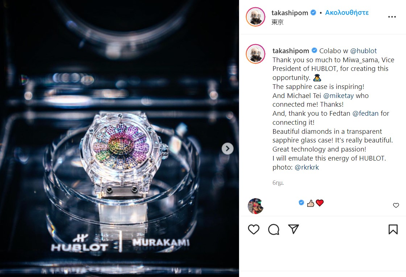The width and height of the screenshot is (406, 277).
Task: Click the Hublot Murakami watch photo
Action: click(120, 138)
